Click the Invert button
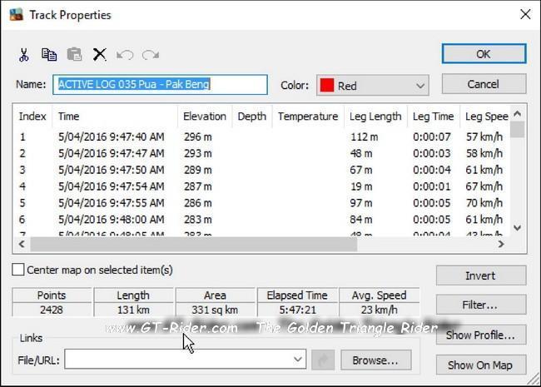The width and height of the screenshot is (541, 387). pos(480,275)
